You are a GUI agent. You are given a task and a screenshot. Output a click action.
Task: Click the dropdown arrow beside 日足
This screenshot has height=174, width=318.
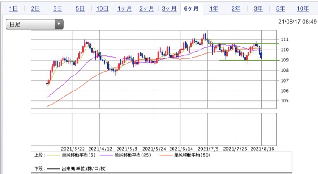tap(59, 24)
